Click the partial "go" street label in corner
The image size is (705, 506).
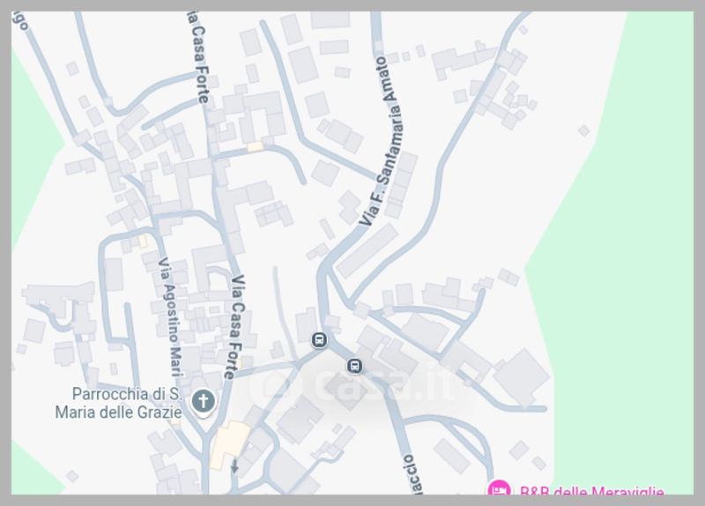pos(20,20)
